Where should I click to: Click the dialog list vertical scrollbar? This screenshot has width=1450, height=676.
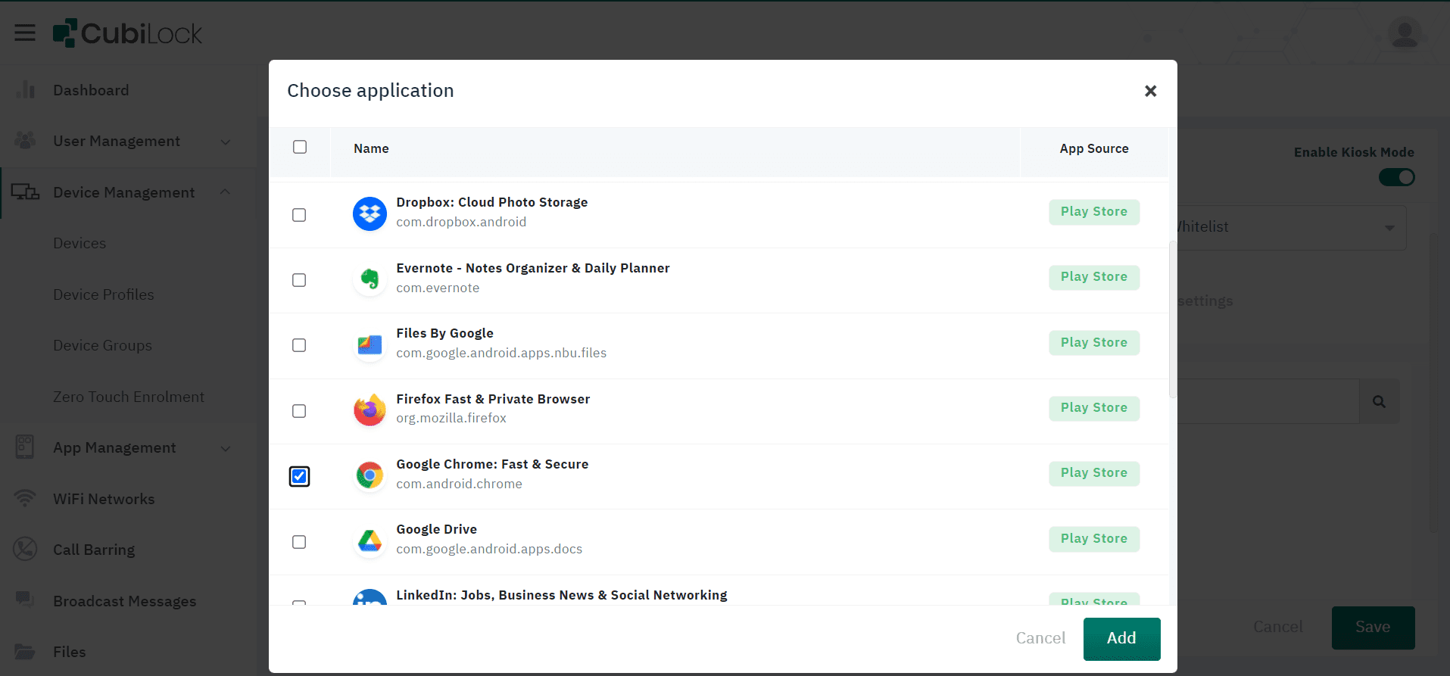(x=1173, y=319)
